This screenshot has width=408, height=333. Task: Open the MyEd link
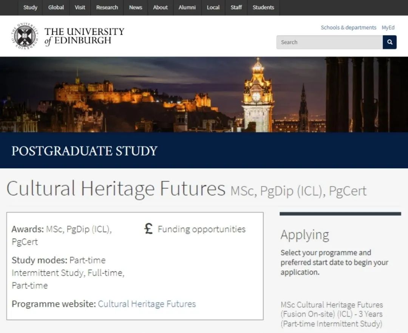click(388, 28)
